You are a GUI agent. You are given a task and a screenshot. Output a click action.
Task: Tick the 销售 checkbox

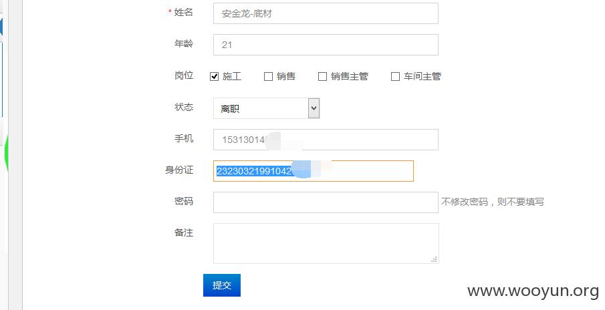pos(268,76)
